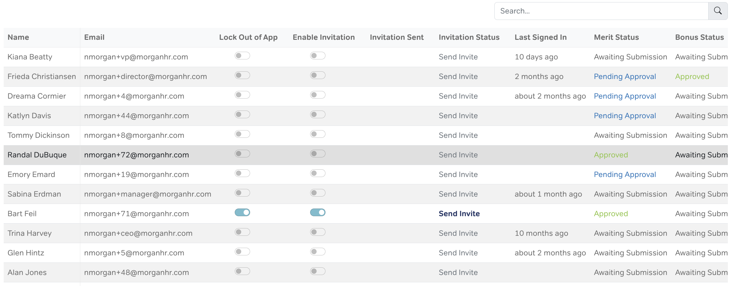Open Pending Approval for Frieda Christiansen
Screen dimensions: 730x286
pos(625,77)
